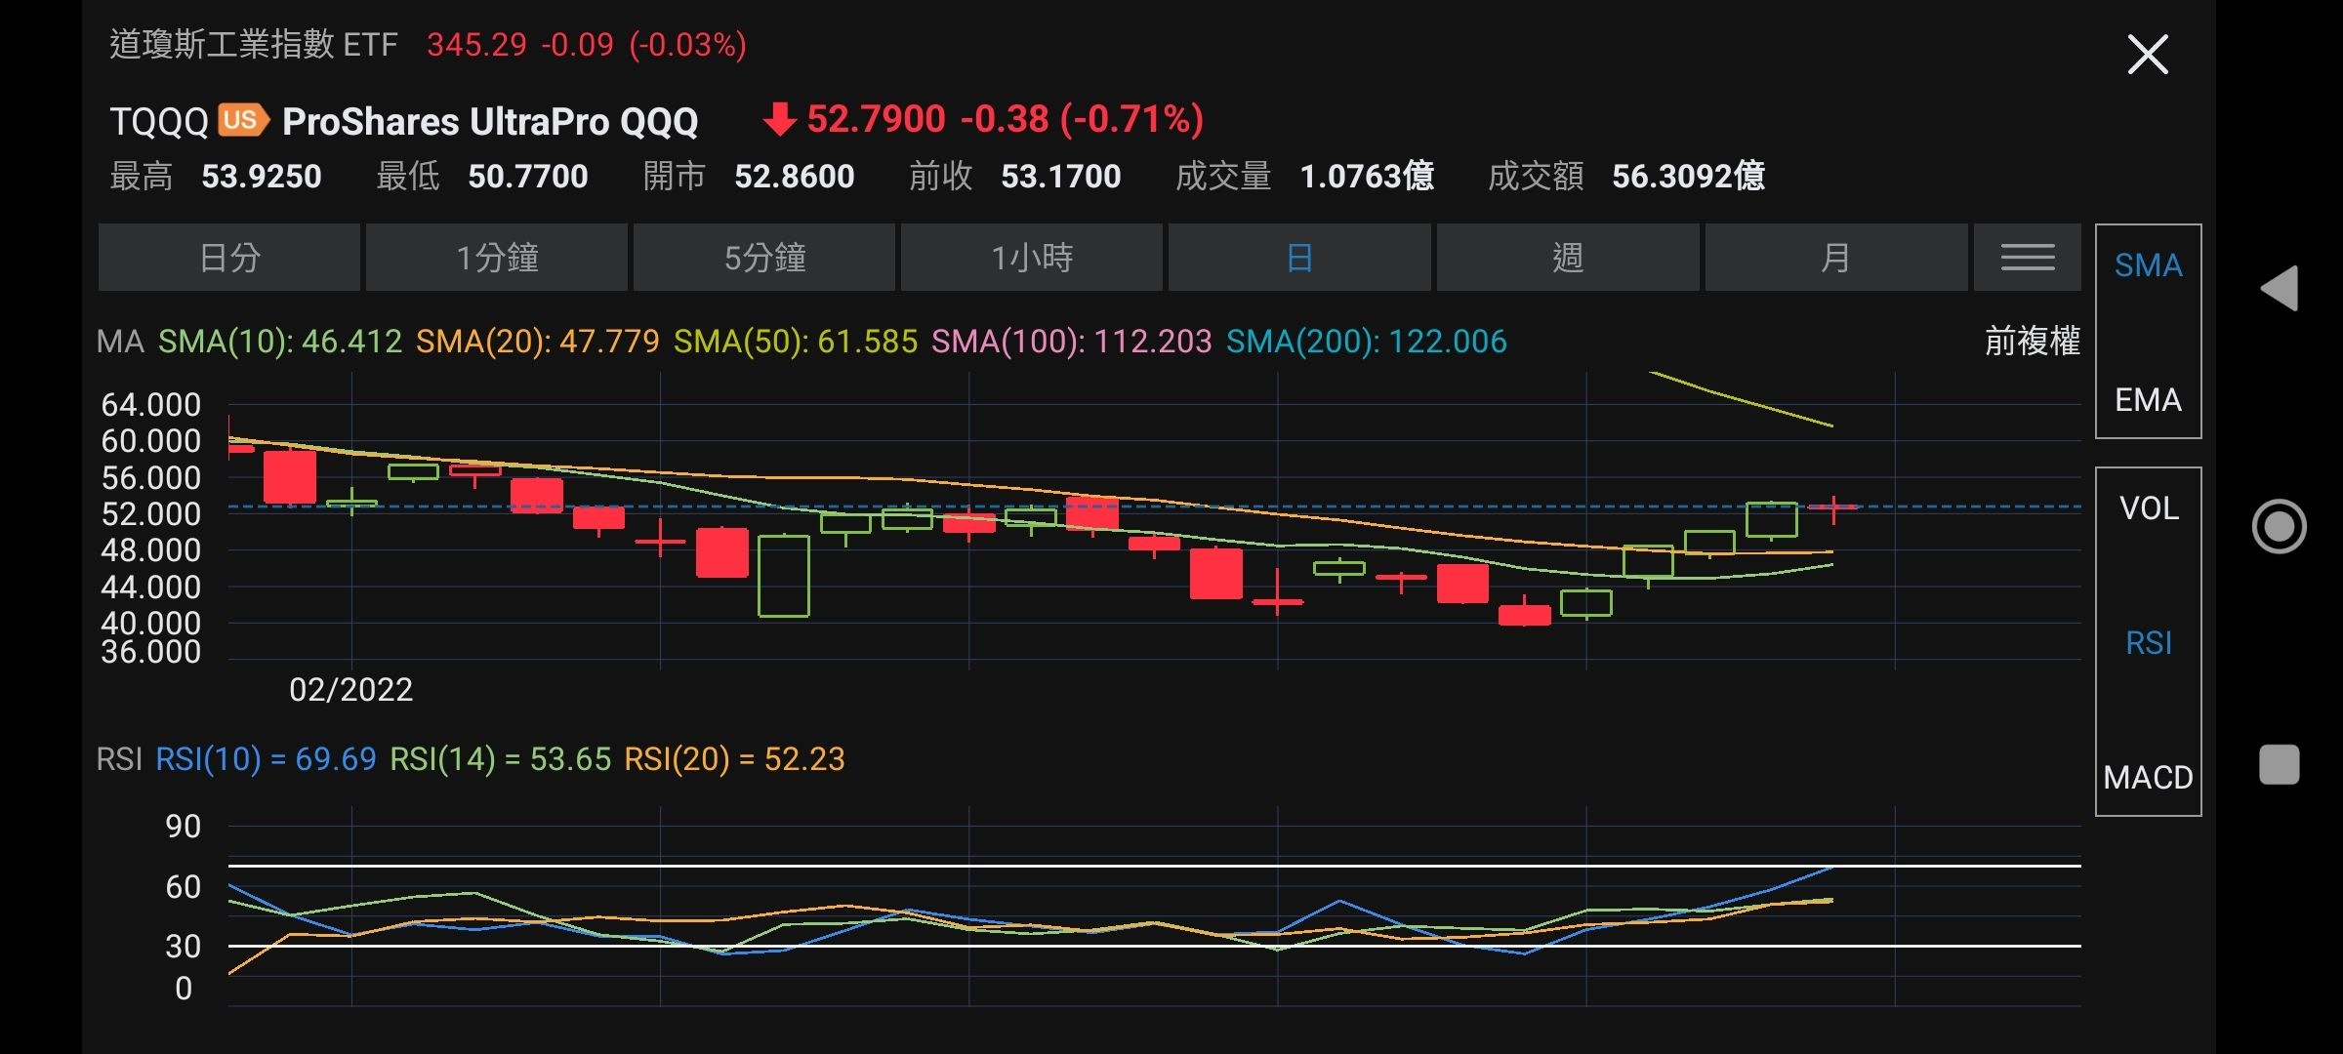
Task: Select the 日 daily chart tab
Action: pyautogui.click(x=1299, y=258)
